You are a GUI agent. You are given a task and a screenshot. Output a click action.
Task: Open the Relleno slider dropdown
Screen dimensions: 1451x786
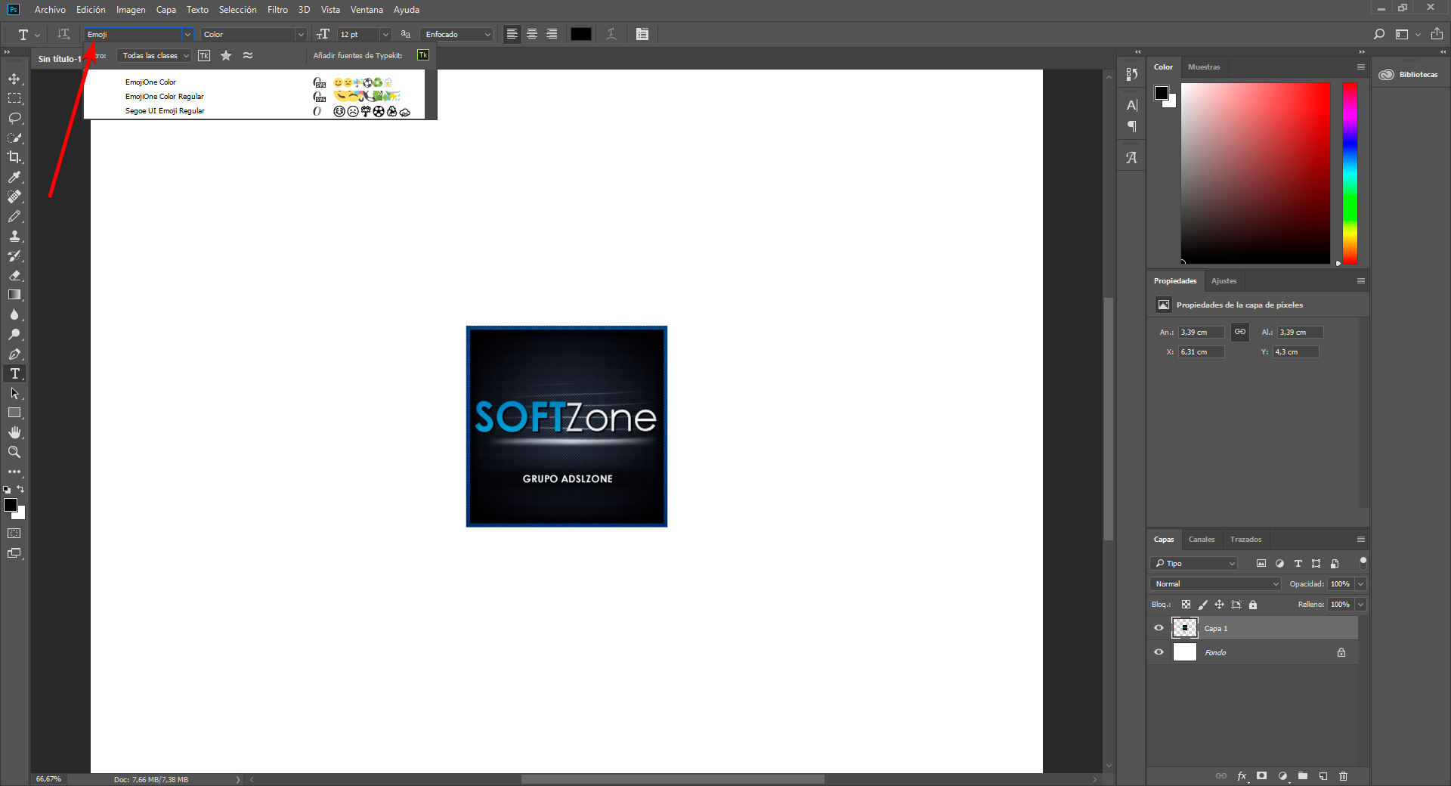[x=1361, y=605]
